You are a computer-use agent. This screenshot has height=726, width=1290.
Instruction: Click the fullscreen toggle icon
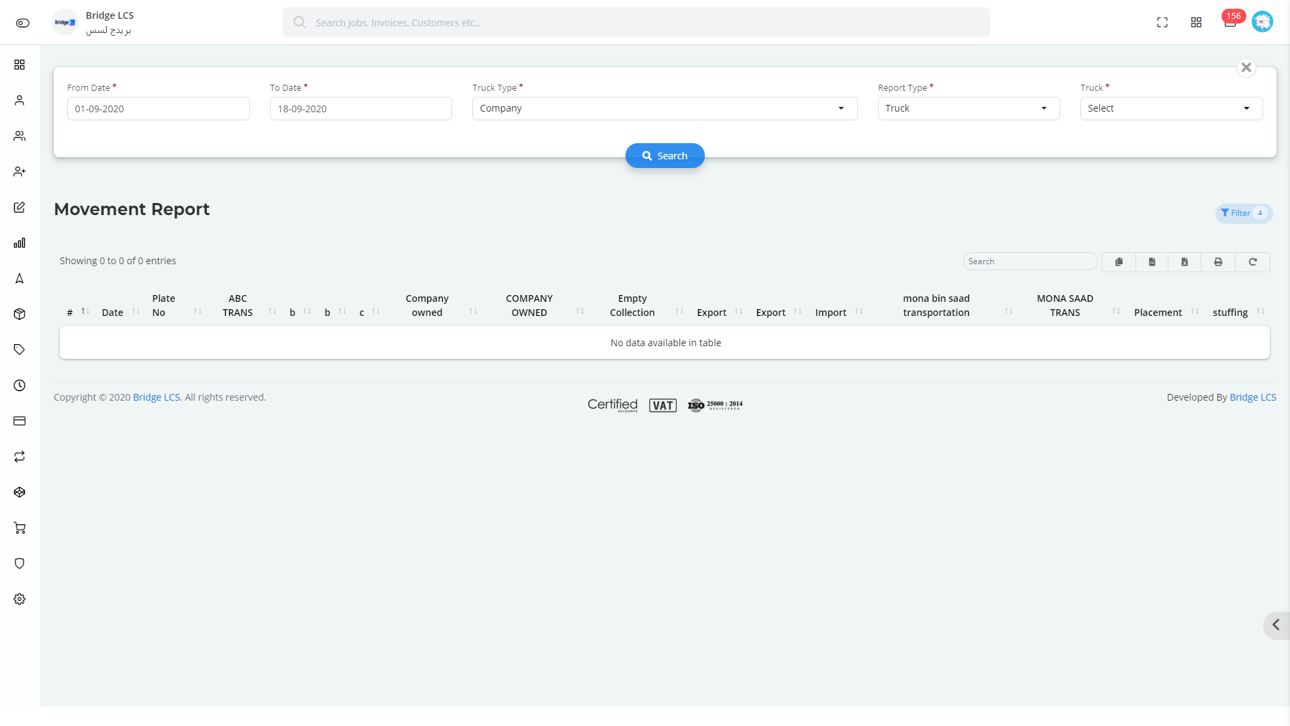pos(1162,22)
